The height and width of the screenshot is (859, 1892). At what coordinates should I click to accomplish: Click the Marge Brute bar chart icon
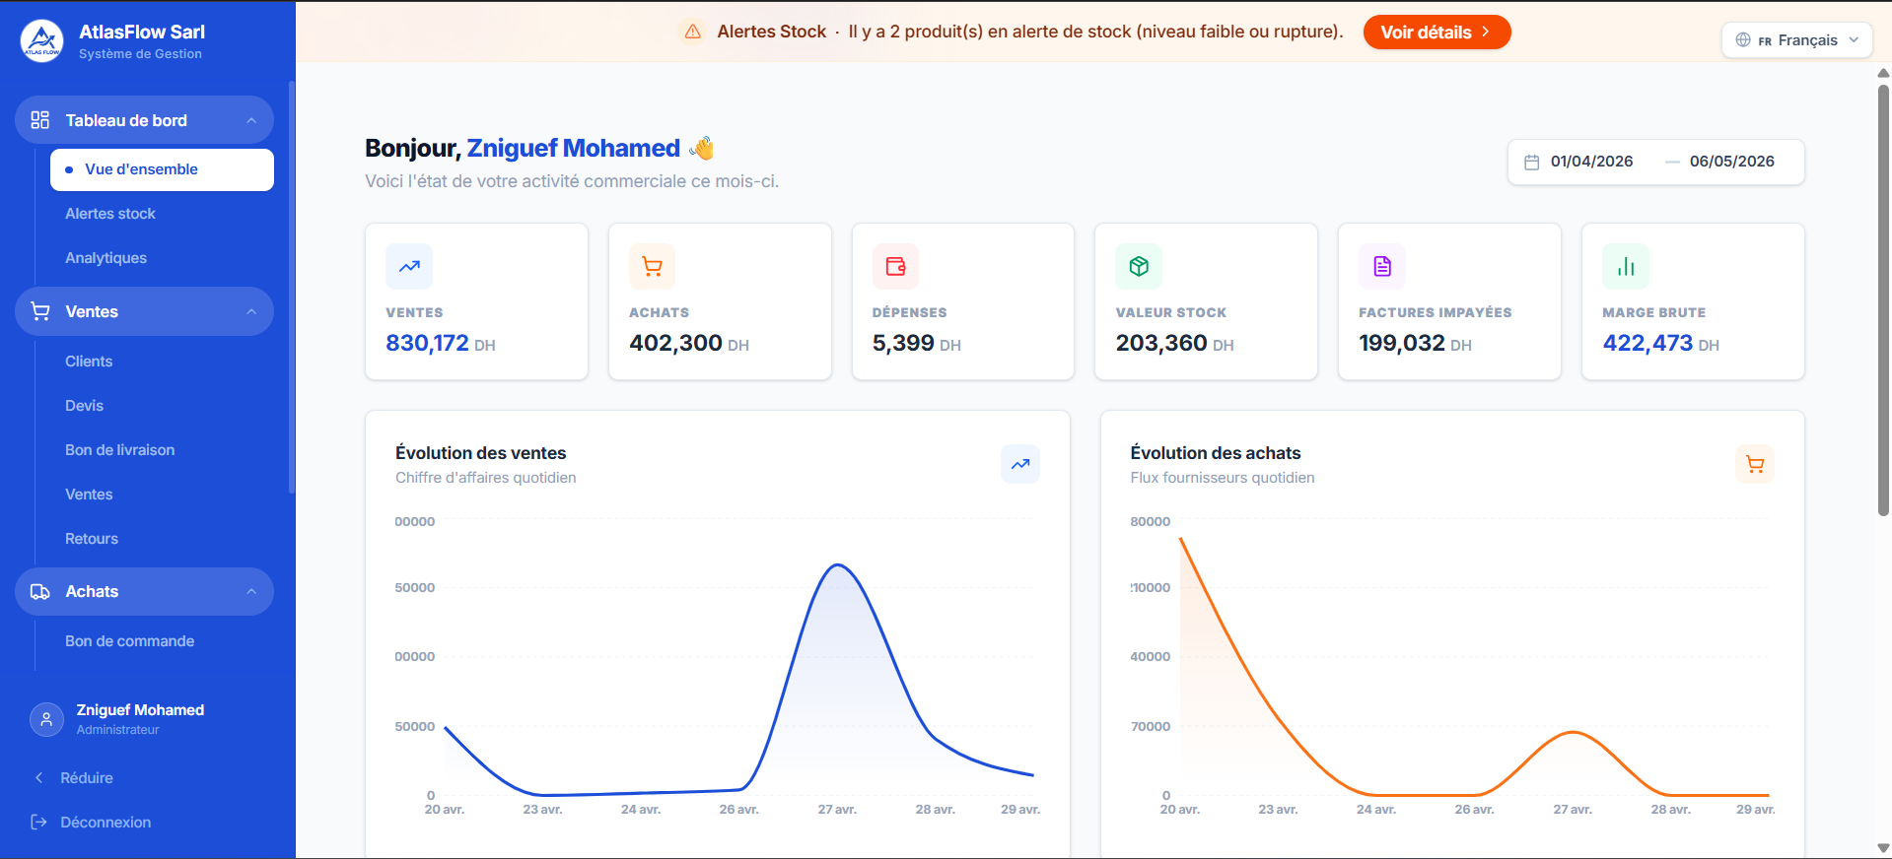[1626, 266]
